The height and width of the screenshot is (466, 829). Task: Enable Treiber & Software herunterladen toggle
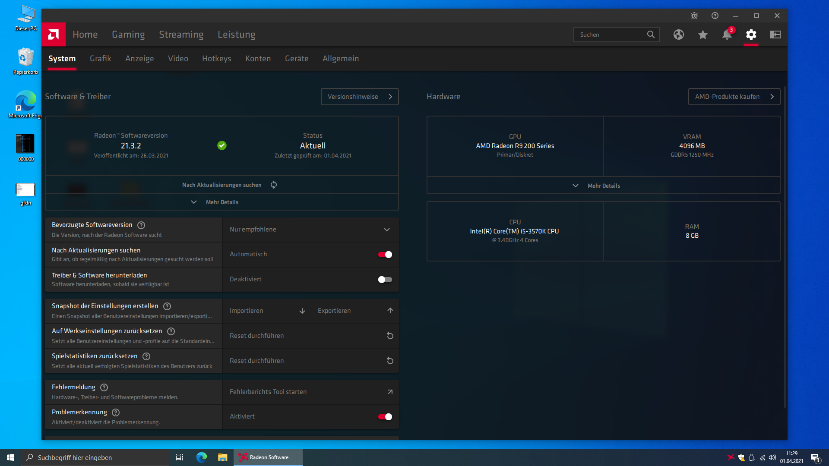click(x=385, y=280)
